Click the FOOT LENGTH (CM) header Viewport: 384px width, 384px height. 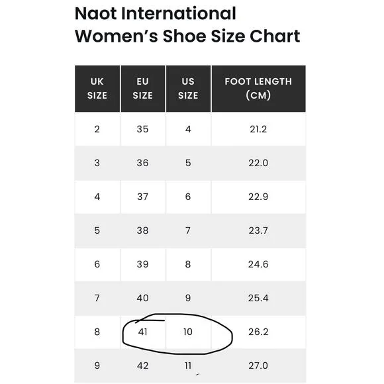tap(258, 89)
